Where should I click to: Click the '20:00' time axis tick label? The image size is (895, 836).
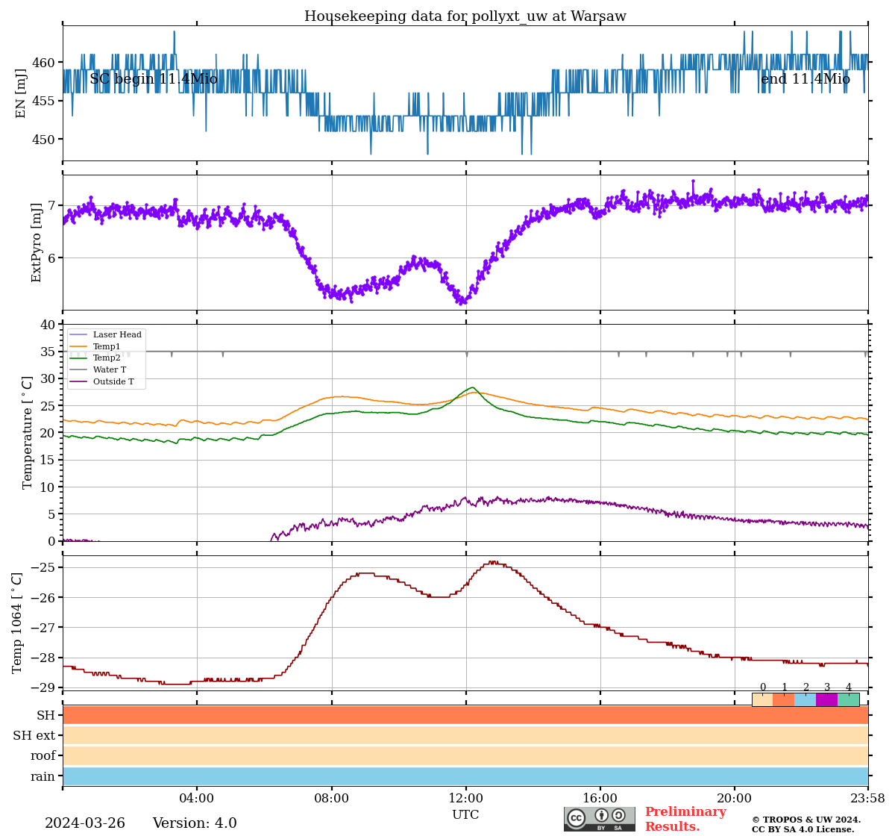click(735, 799)
